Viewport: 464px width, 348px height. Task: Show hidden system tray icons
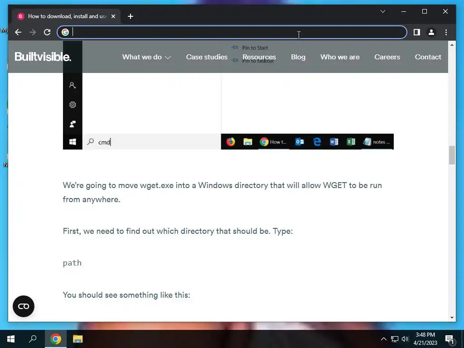pyautogui.click(x=383, y=339)
